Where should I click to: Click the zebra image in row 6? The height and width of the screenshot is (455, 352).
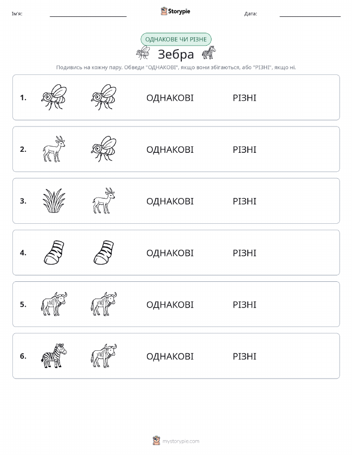tap(54, 356)
